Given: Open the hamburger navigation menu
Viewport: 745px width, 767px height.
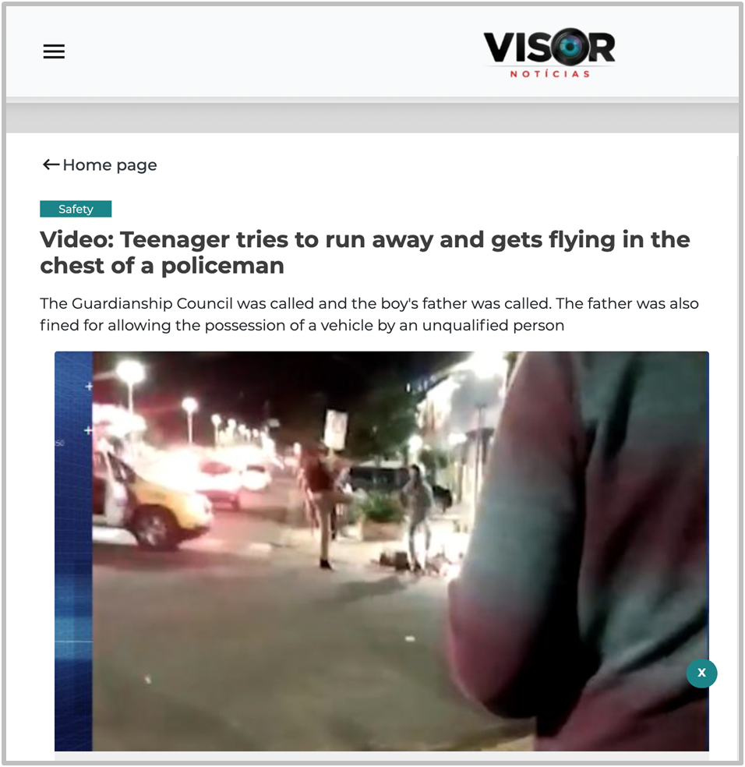Looking at the screenshot, I should pos(54,51).
